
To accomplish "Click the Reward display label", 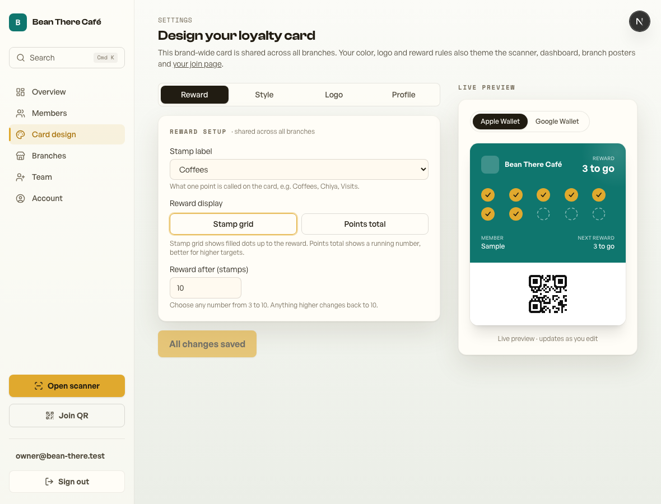I will [x=196, y=203].
